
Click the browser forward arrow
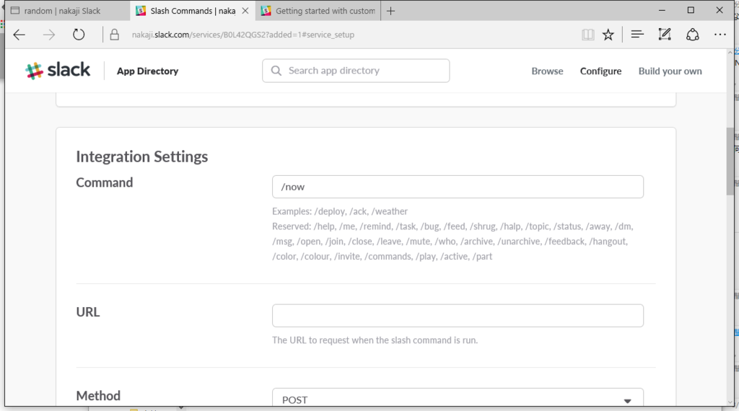pos(48,35)
